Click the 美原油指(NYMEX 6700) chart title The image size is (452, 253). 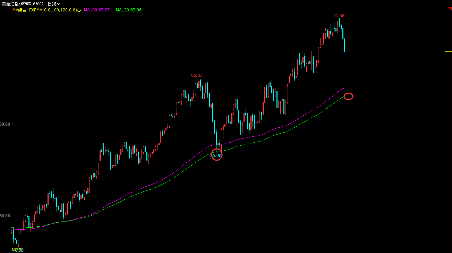click(23, 4)
